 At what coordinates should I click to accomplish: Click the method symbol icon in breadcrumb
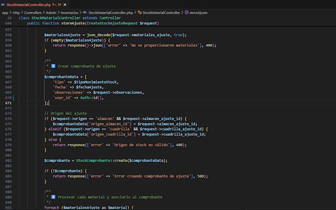click(x=187, y=12)
